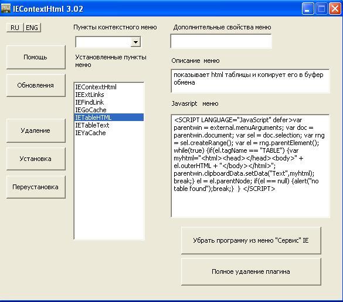The width and height of the screenshot is (343, 302).
Task: Switch interface language to ENG
Action: 32,28
